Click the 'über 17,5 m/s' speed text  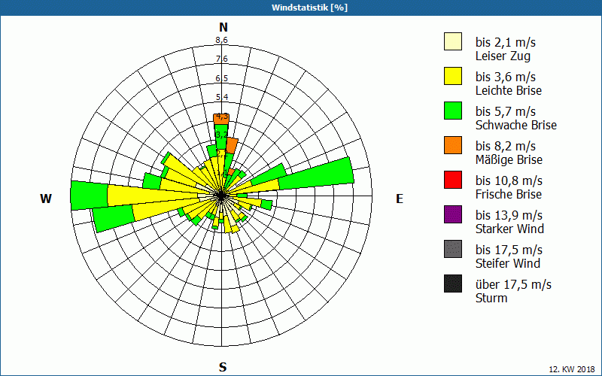pyautogui.click(x=513, y=284)
